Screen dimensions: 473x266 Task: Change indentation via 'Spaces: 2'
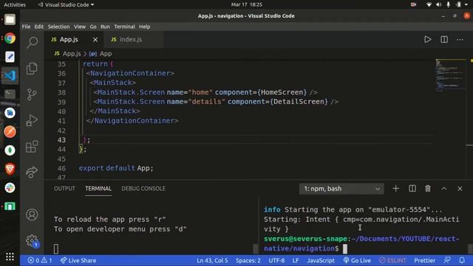pyautogui.click(x=248, y=260)
